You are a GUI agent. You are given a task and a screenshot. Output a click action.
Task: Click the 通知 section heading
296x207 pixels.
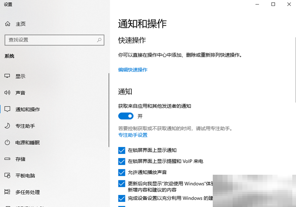(x=125, y=92)
